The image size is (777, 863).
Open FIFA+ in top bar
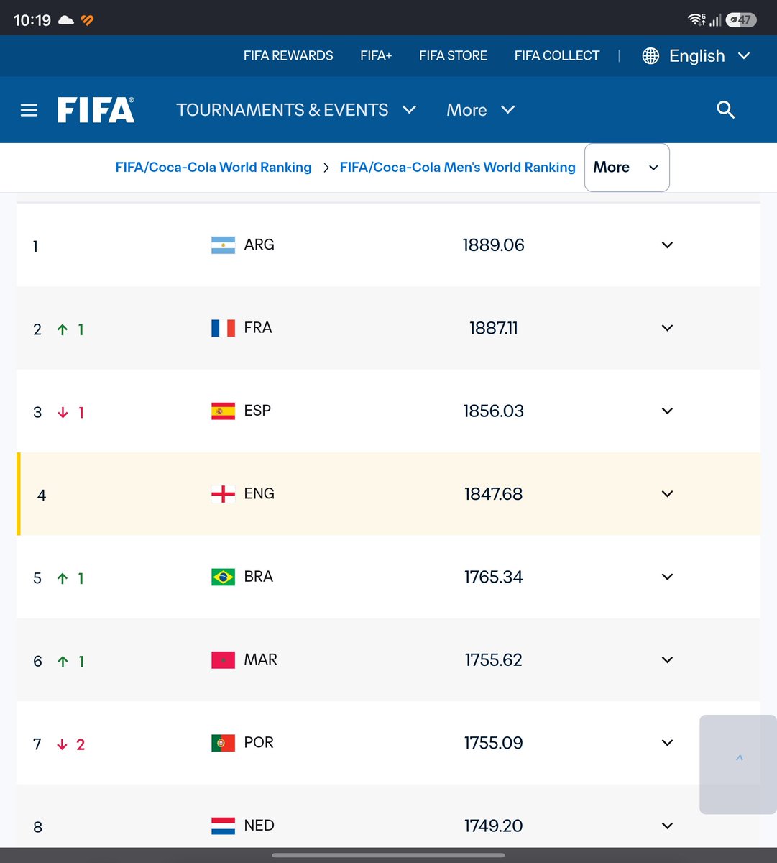[376, 55]
